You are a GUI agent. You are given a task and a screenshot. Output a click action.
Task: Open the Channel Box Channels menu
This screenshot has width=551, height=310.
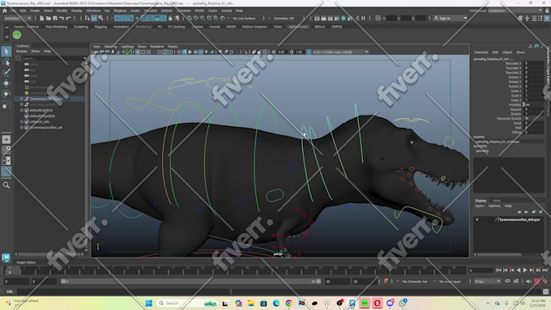[481, 53]
